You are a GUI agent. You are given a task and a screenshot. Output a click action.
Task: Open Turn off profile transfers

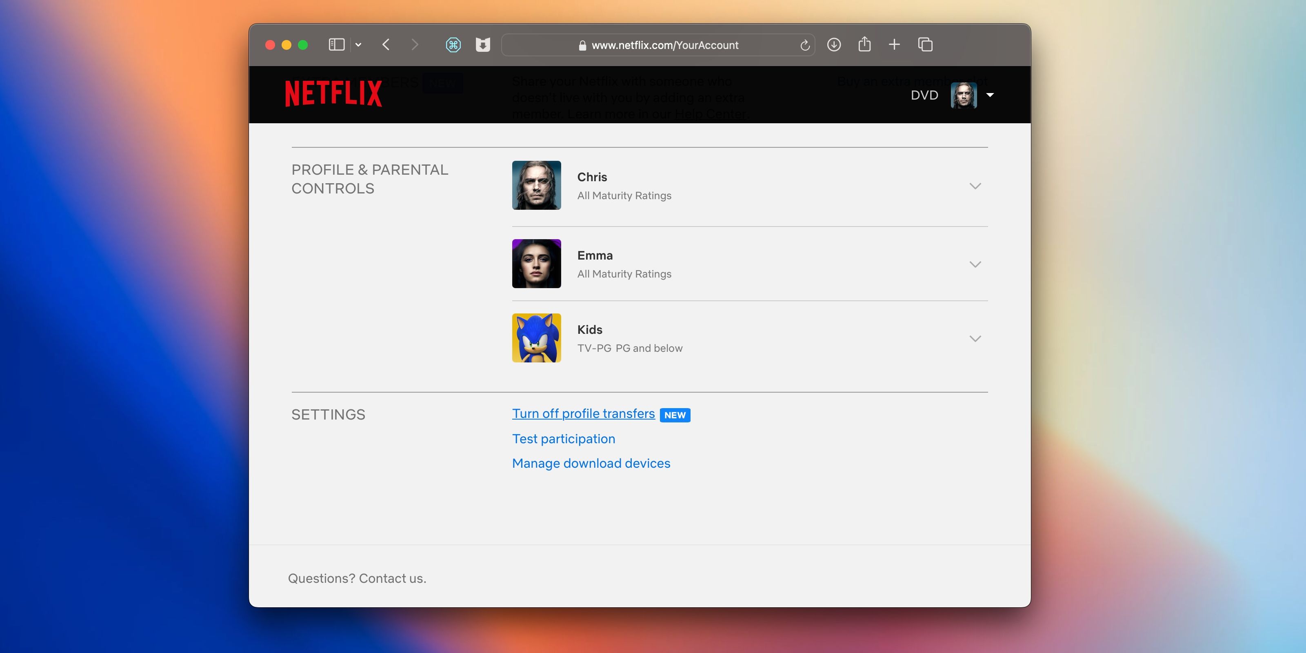[x=583, y=413]
